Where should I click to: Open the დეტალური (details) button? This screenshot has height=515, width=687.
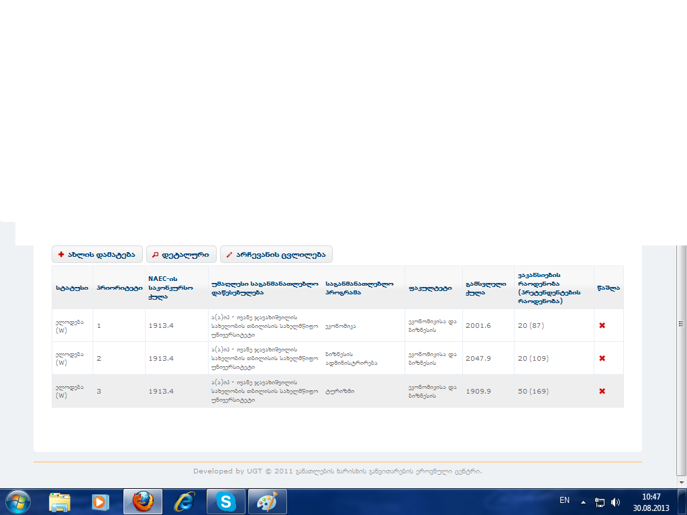(181, 254)
